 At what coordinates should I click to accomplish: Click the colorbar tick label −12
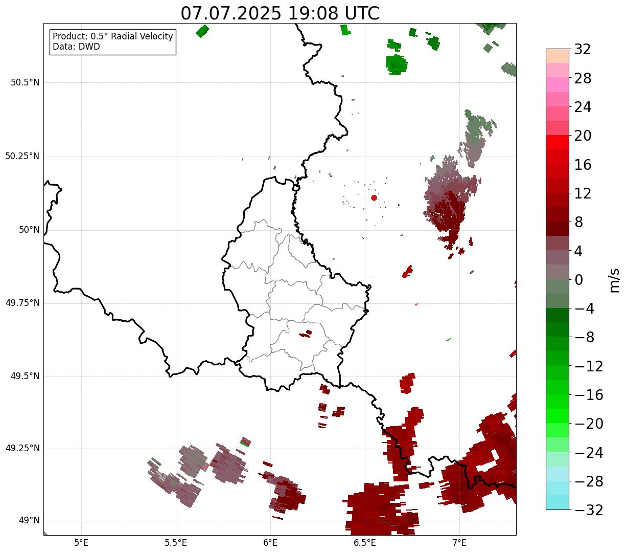(589, 366)
